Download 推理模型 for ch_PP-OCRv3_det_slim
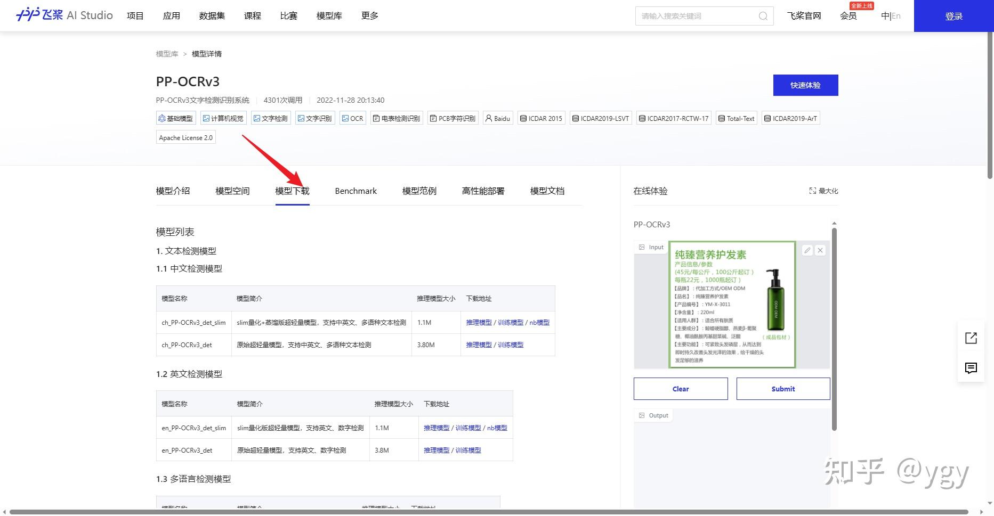Image resolution: width=994 pixels, height=516 pixels. [479, 322]
